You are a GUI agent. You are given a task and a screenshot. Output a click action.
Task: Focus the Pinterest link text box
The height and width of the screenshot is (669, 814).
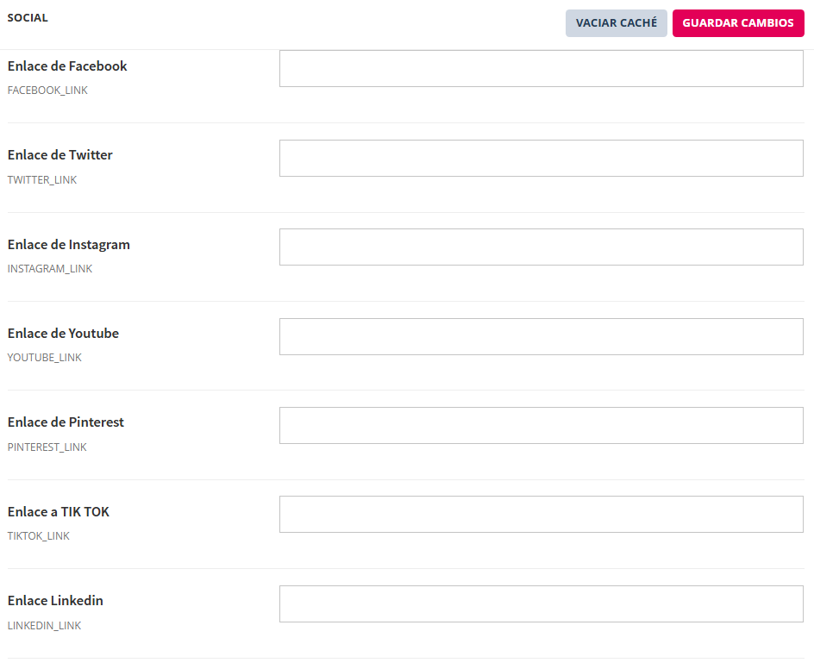(541, 426)
